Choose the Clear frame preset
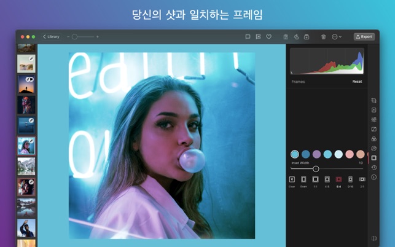Screen dimensions: 395x247 (292, 182)
